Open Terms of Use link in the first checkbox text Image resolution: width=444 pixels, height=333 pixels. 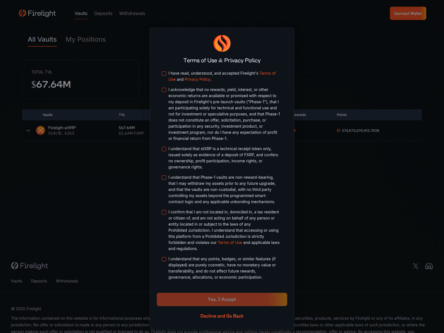(268, 73)
